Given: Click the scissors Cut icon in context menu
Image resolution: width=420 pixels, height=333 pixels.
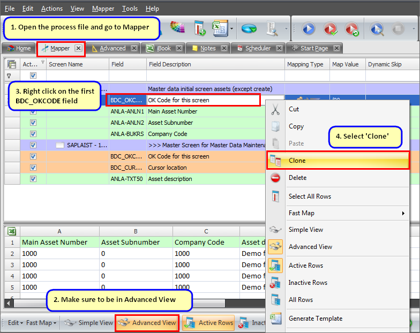Looking at the screenshot, I should click(275, 110).
